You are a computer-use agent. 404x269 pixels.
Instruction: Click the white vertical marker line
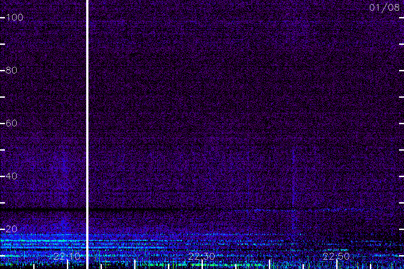click(87, 134)
